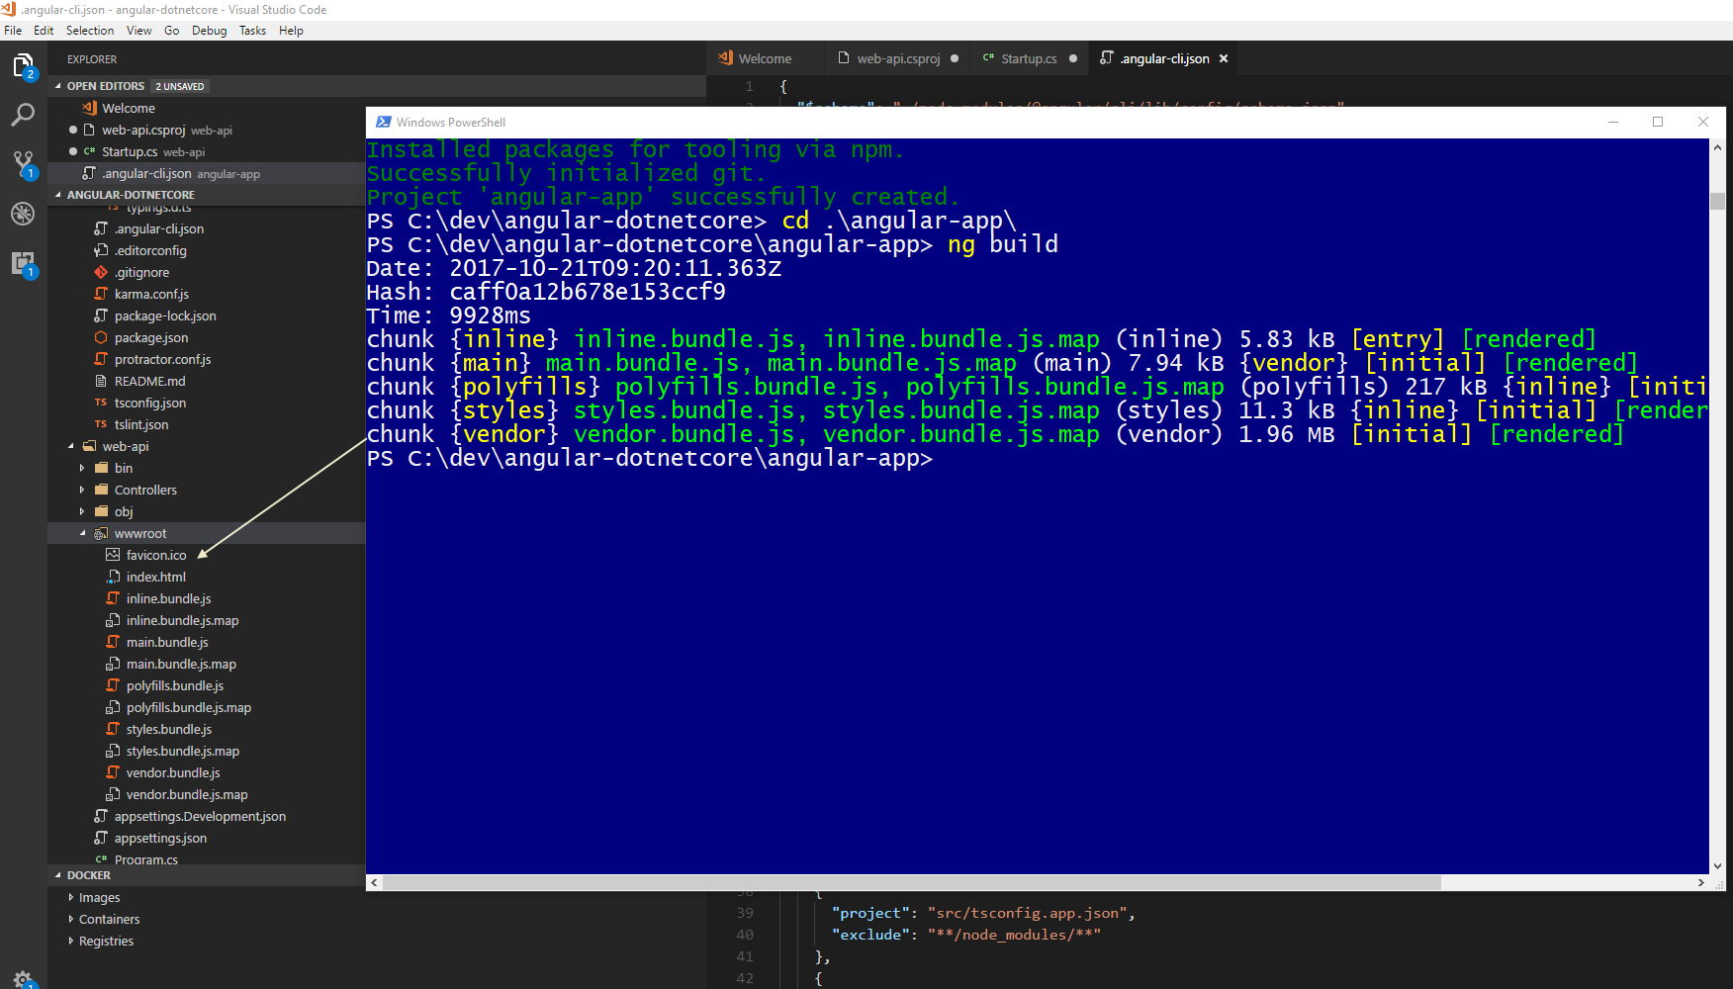Click the .gitignore git file icon
The height and width of the screenshot is (989, 1733).
click(x=101, y=272)
